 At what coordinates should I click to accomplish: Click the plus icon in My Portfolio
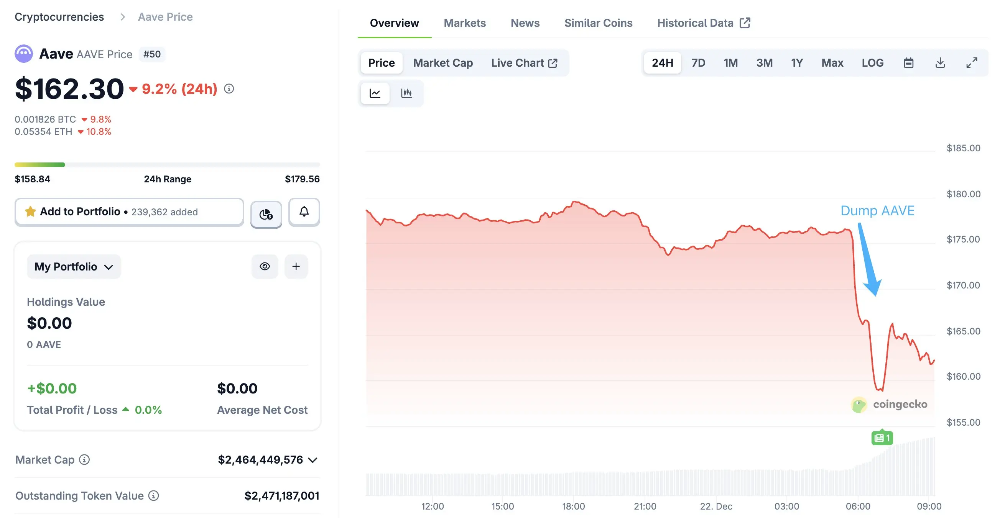point(296,267)
